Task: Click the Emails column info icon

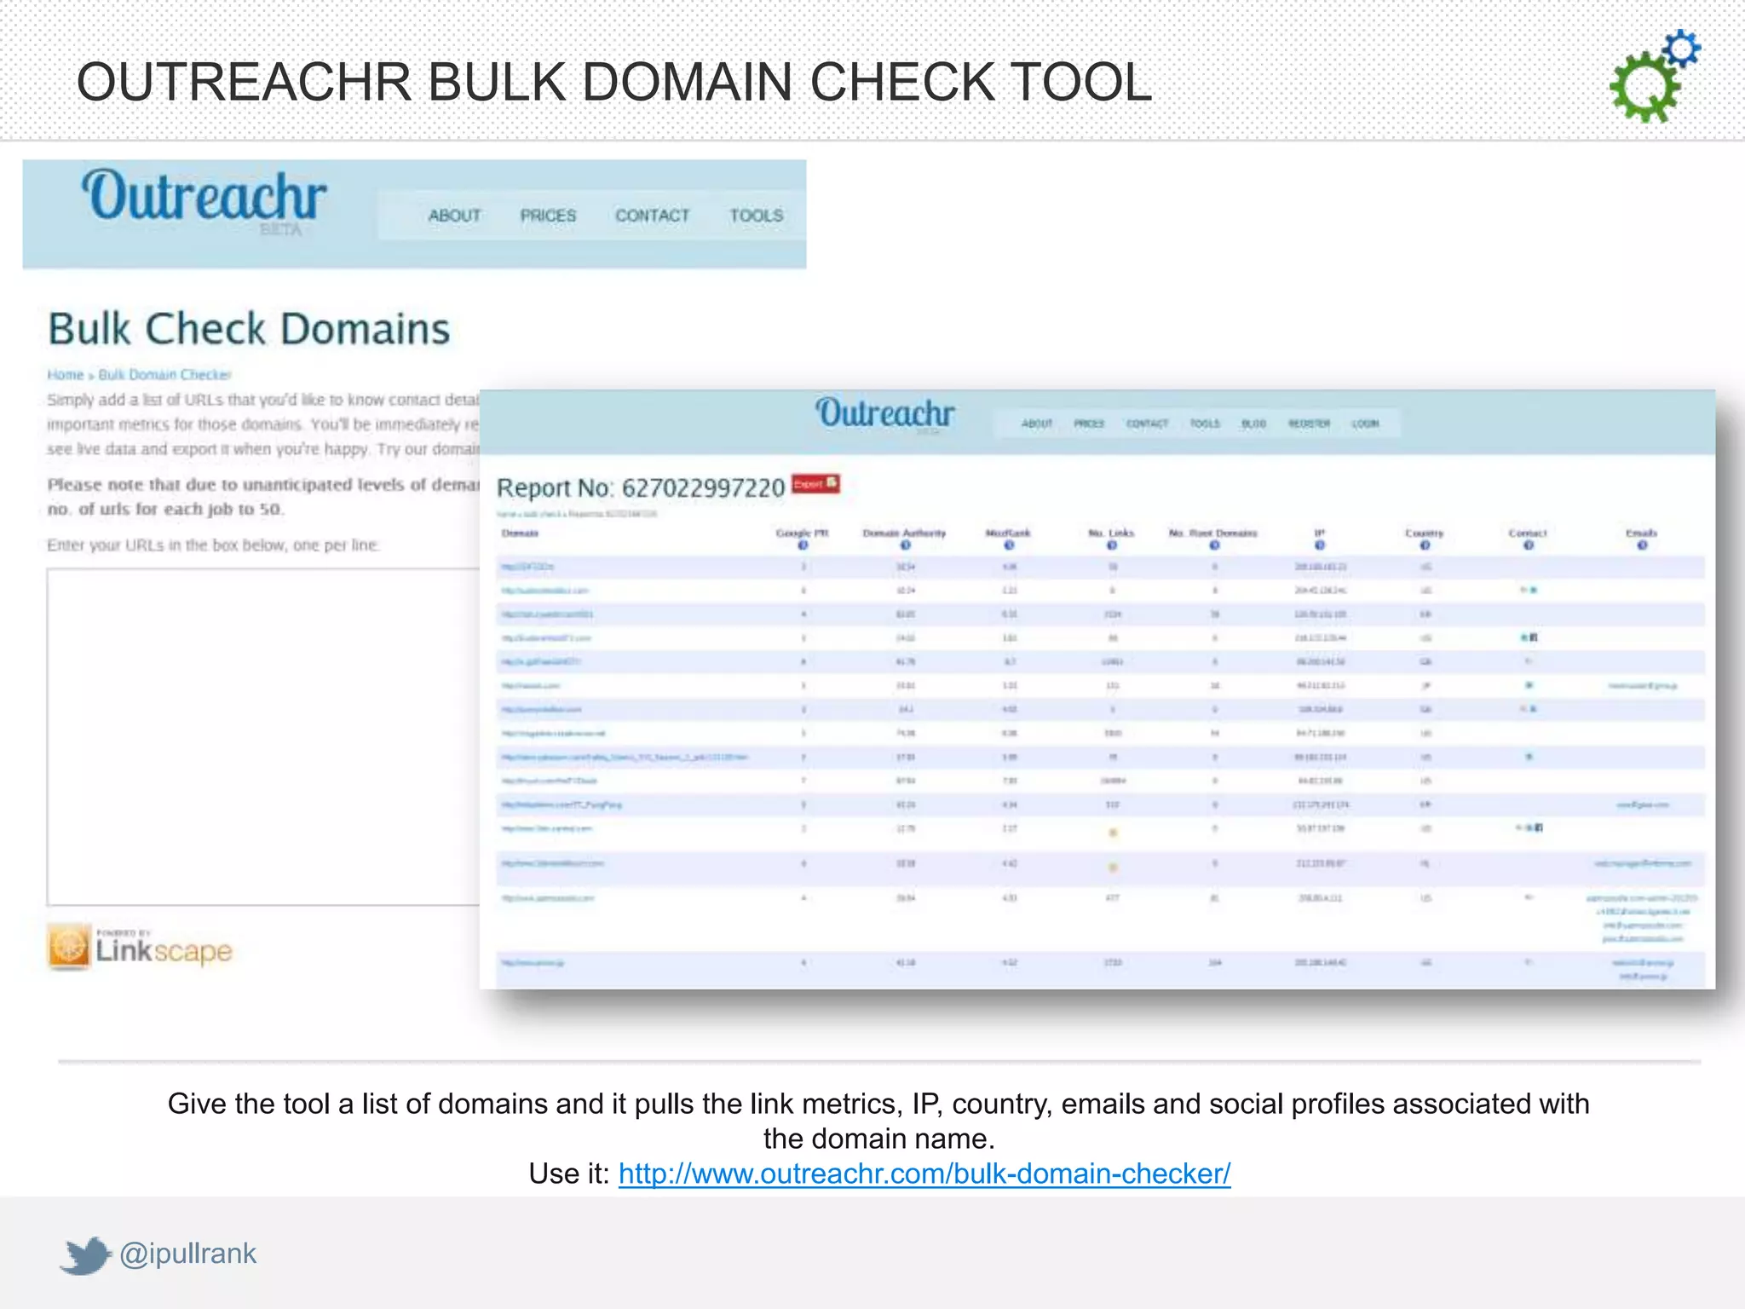Action: pos(1642,545)
